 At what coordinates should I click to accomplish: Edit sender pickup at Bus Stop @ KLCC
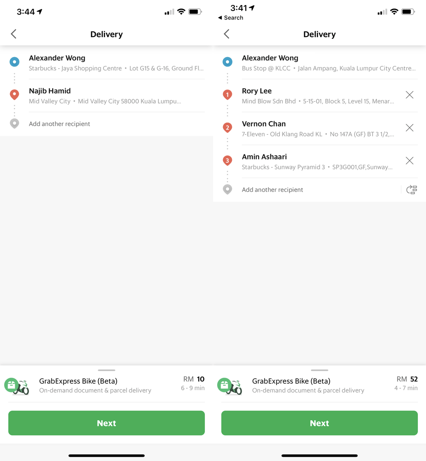[329, 63]
